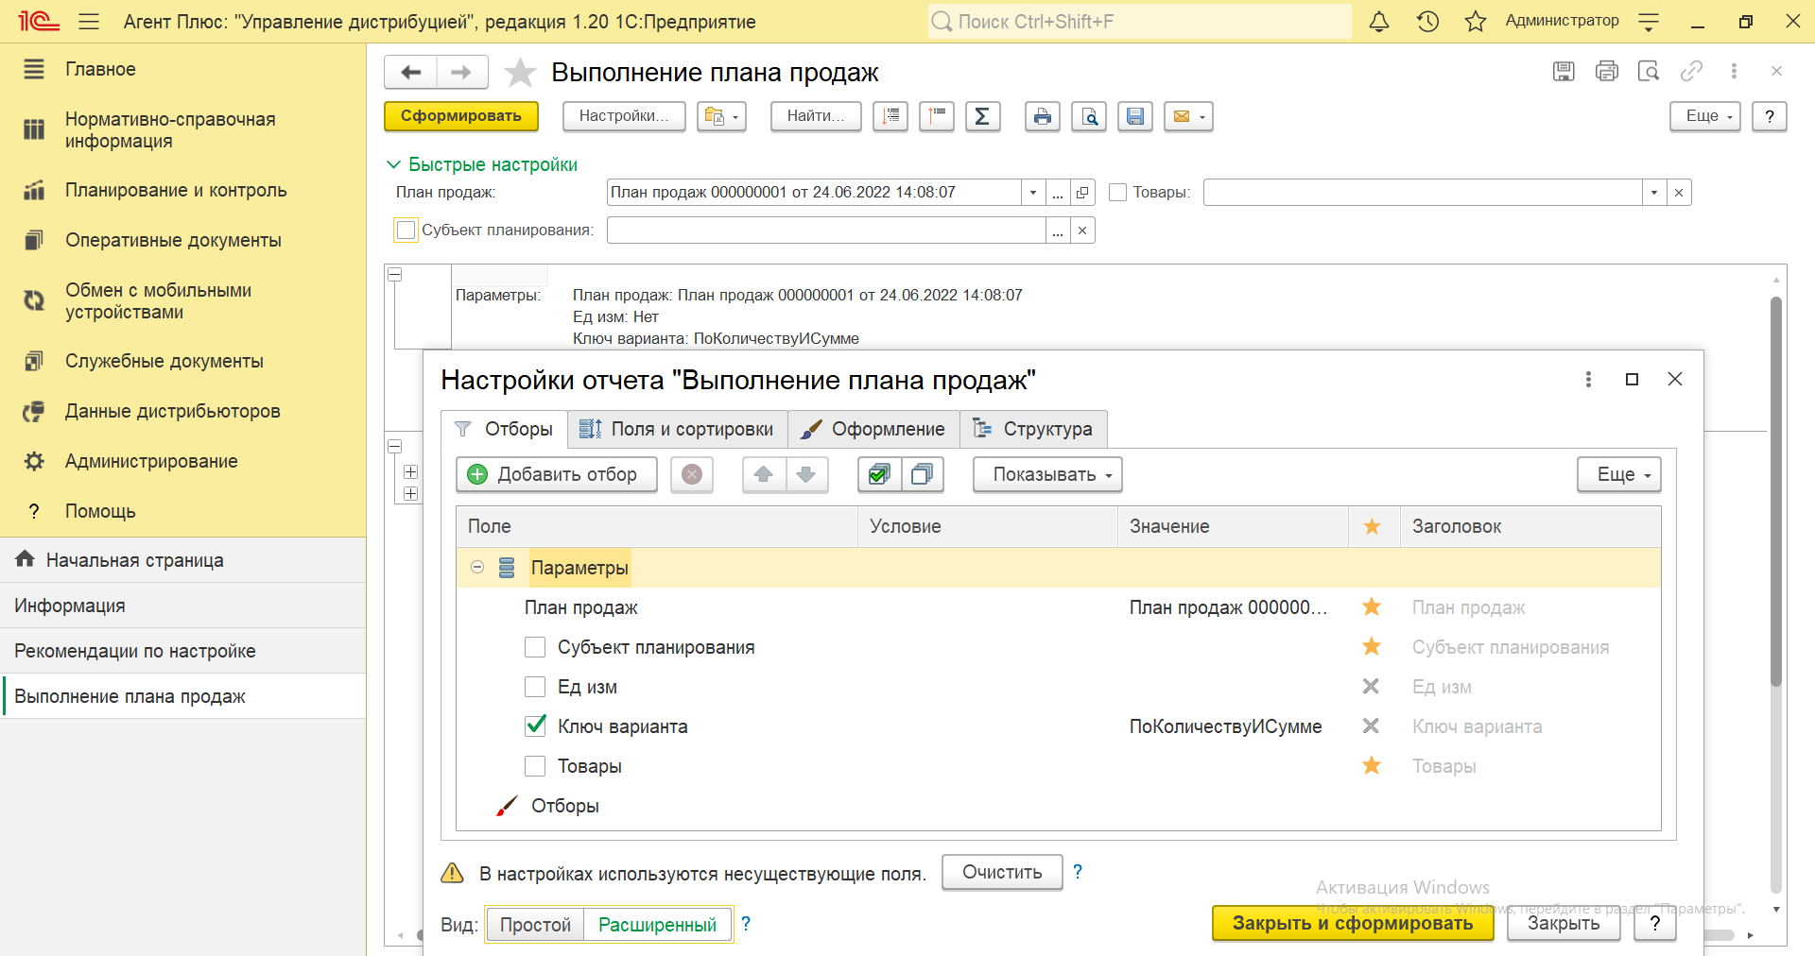Click the preview icon in header
1815x956 pixels.
1649,71
